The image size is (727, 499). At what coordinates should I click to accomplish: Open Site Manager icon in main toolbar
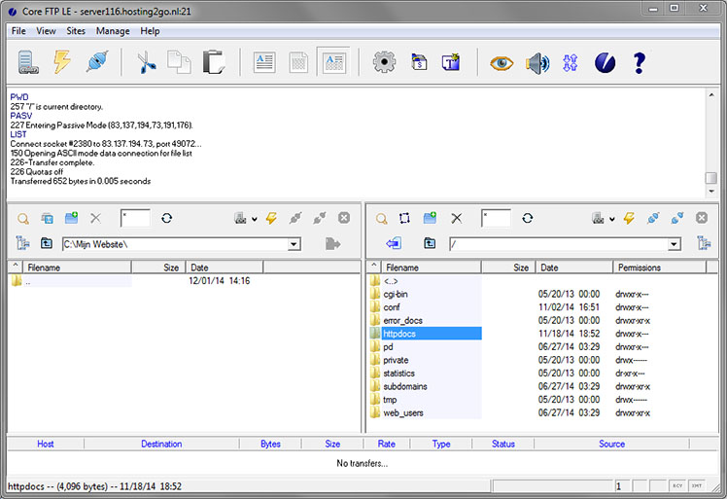click(x=28, y=62)
